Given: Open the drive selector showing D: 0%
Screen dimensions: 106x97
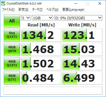Looking at the screenshot, I should [x=78, y=18].
